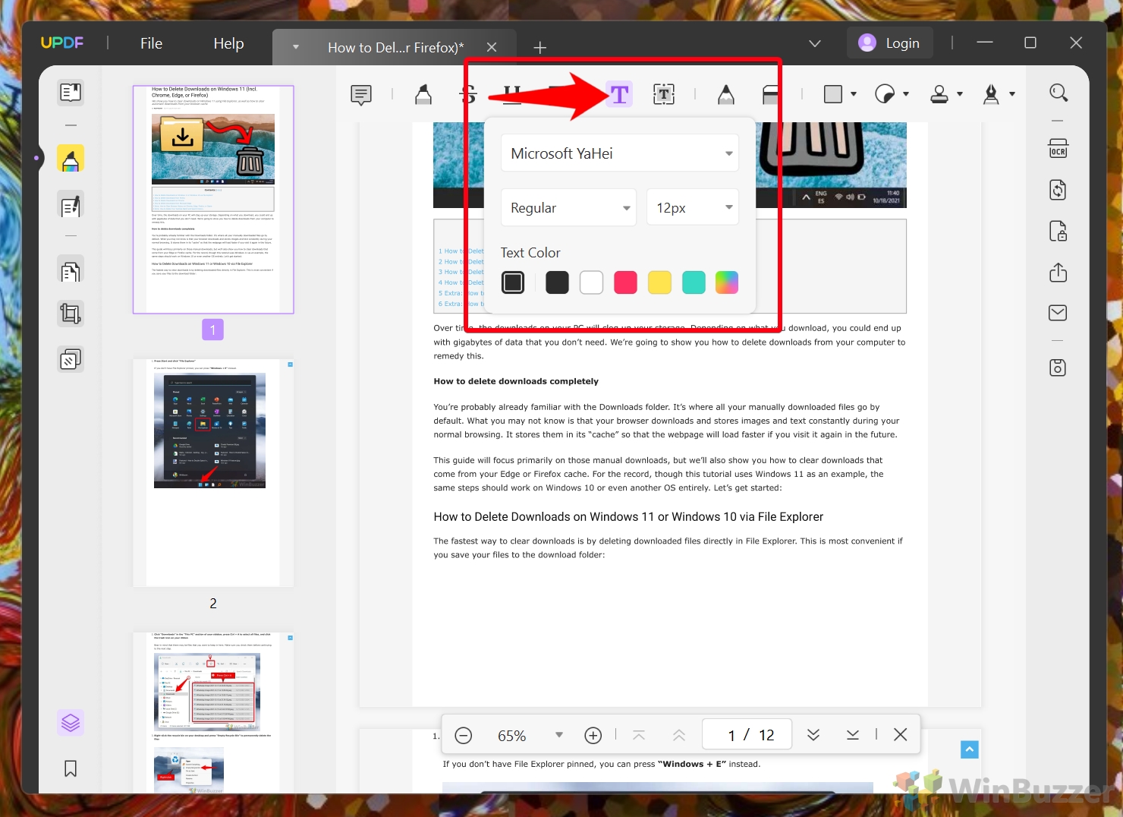Open Reader mode in left sidebar
Image resolution: width=1123 pixels, height=817 pixels.
click(x=71, y=93)
